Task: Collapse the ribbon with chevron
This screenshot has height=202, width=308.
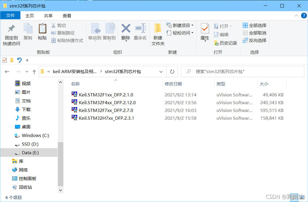Action: tap(296, 16)
